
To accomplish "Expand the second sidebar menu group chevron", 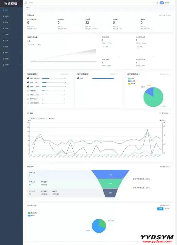I will click(x=20, y=16).
